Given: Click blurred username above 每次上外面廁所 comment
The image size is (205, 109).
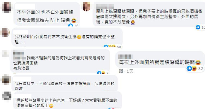Looking at the screenshot, I should [126, 57].
